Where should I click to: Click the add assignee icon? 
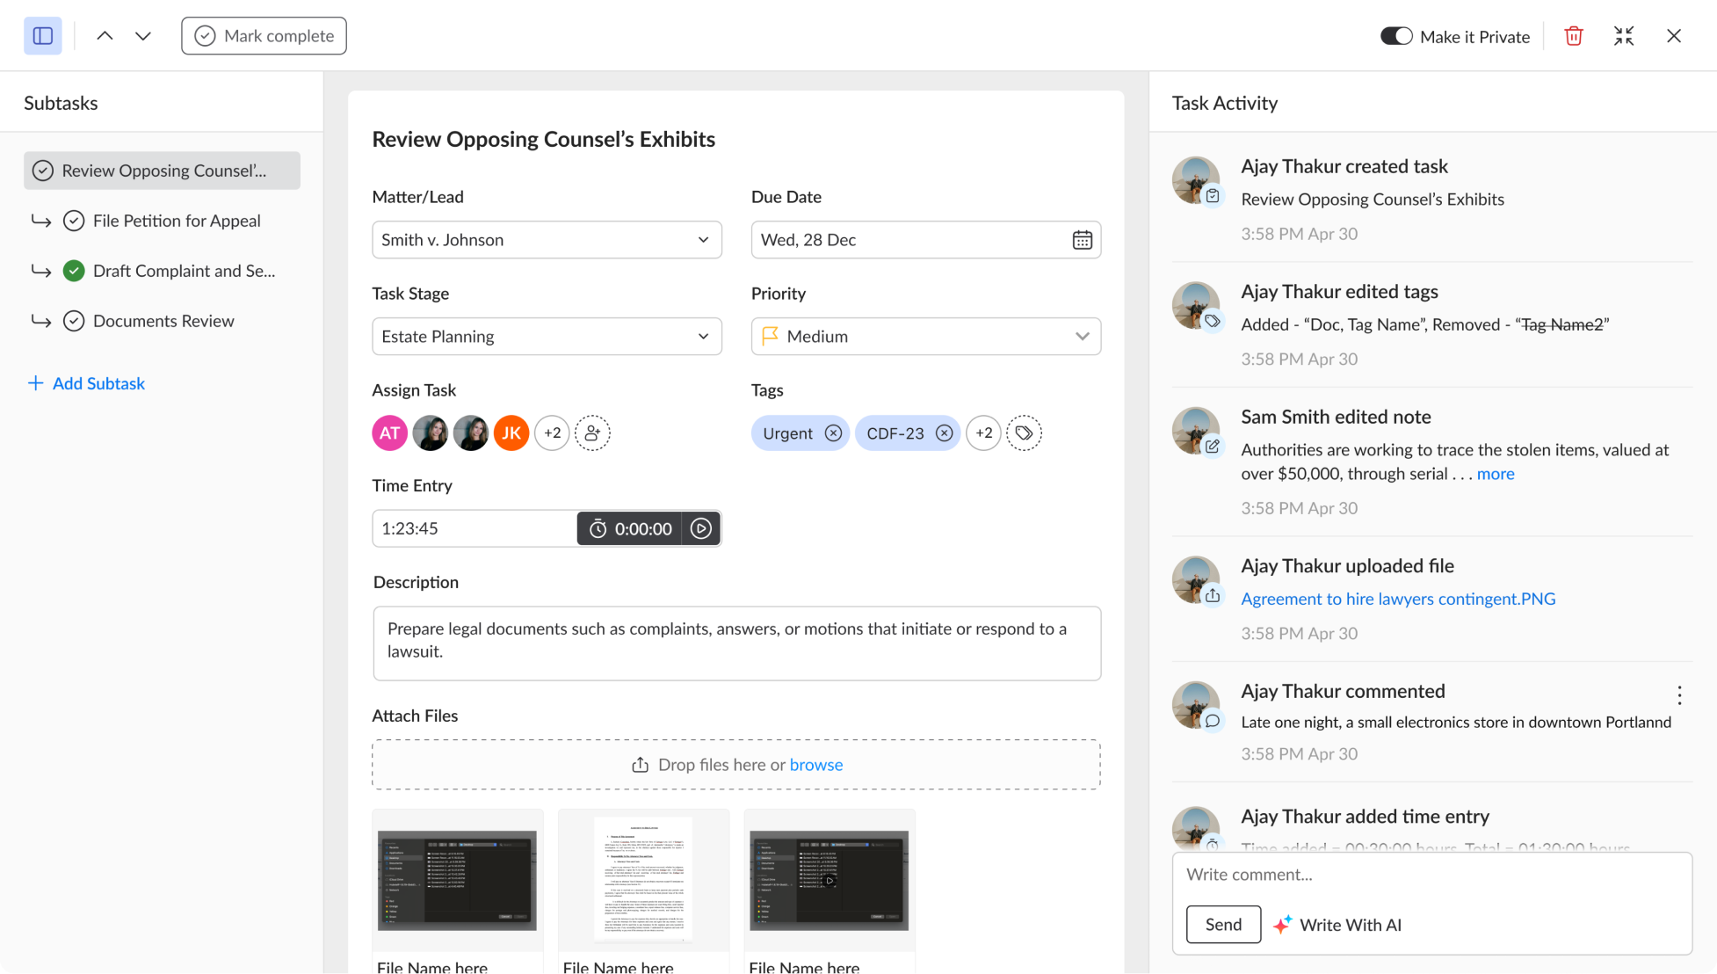tap(592, 432)
